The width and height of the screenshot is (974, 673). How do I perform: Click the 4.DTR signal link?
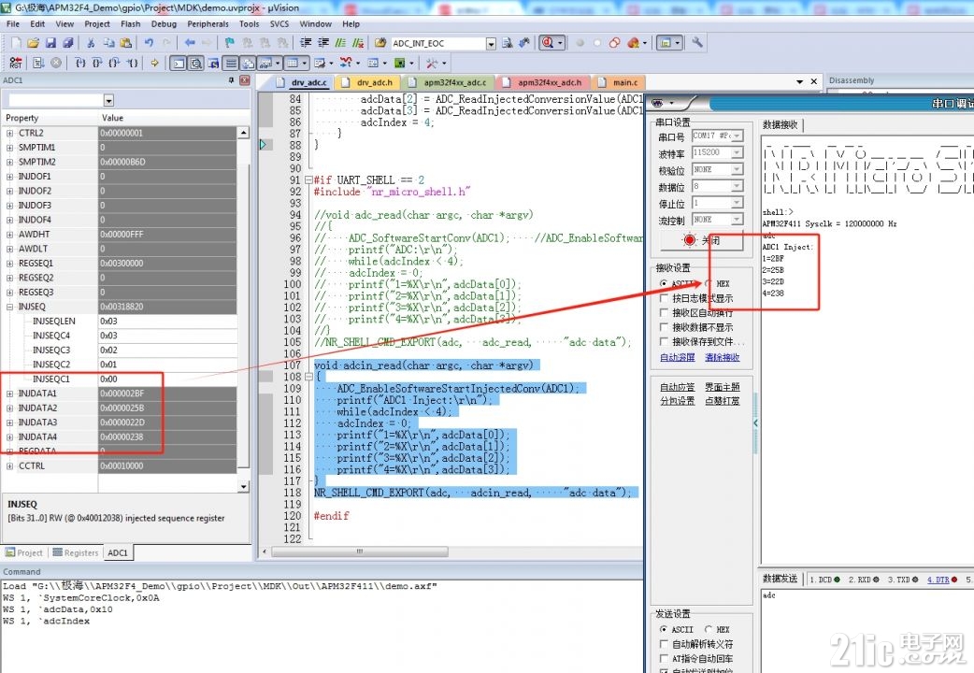(x=938, y=580)
